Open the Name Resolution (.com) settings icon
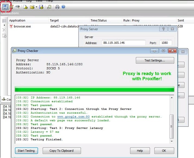The image size is (194, 158). tap(17, 7)
